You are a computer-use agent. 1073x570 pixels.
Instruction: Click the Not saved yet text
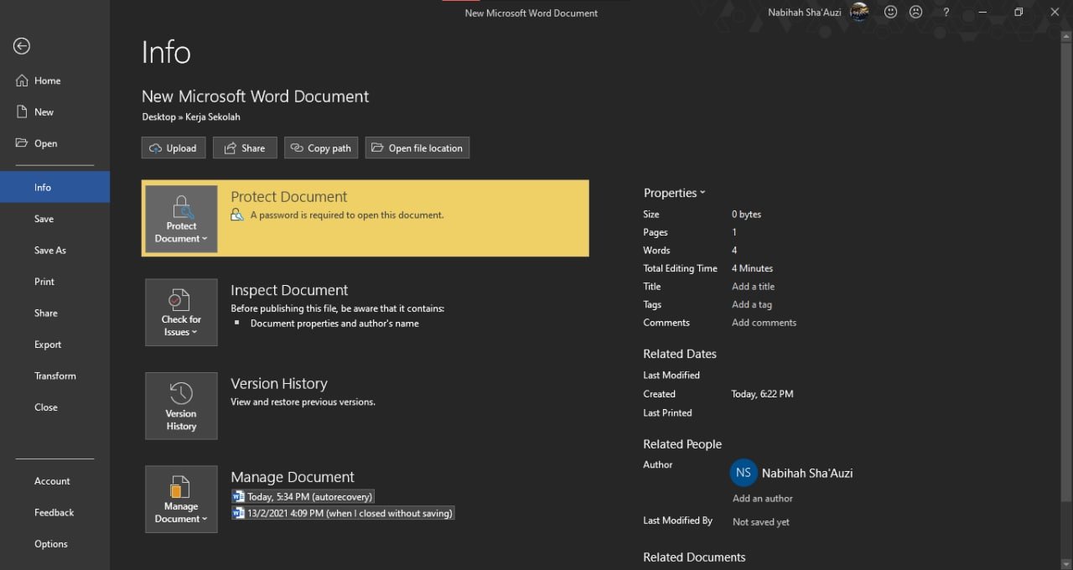pos(761,522)
